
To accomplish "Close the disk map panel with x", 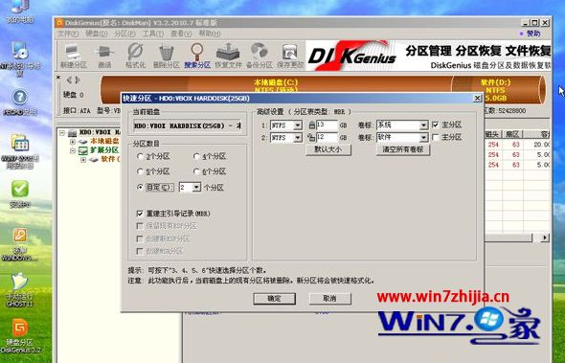I will pyautogui.click(x=58, y=78).
